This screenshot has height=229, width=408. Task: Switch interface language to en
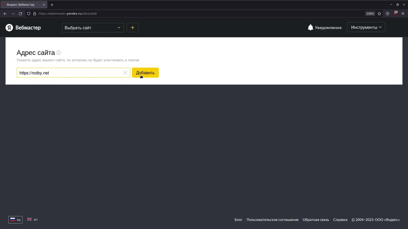coord(32,219)
